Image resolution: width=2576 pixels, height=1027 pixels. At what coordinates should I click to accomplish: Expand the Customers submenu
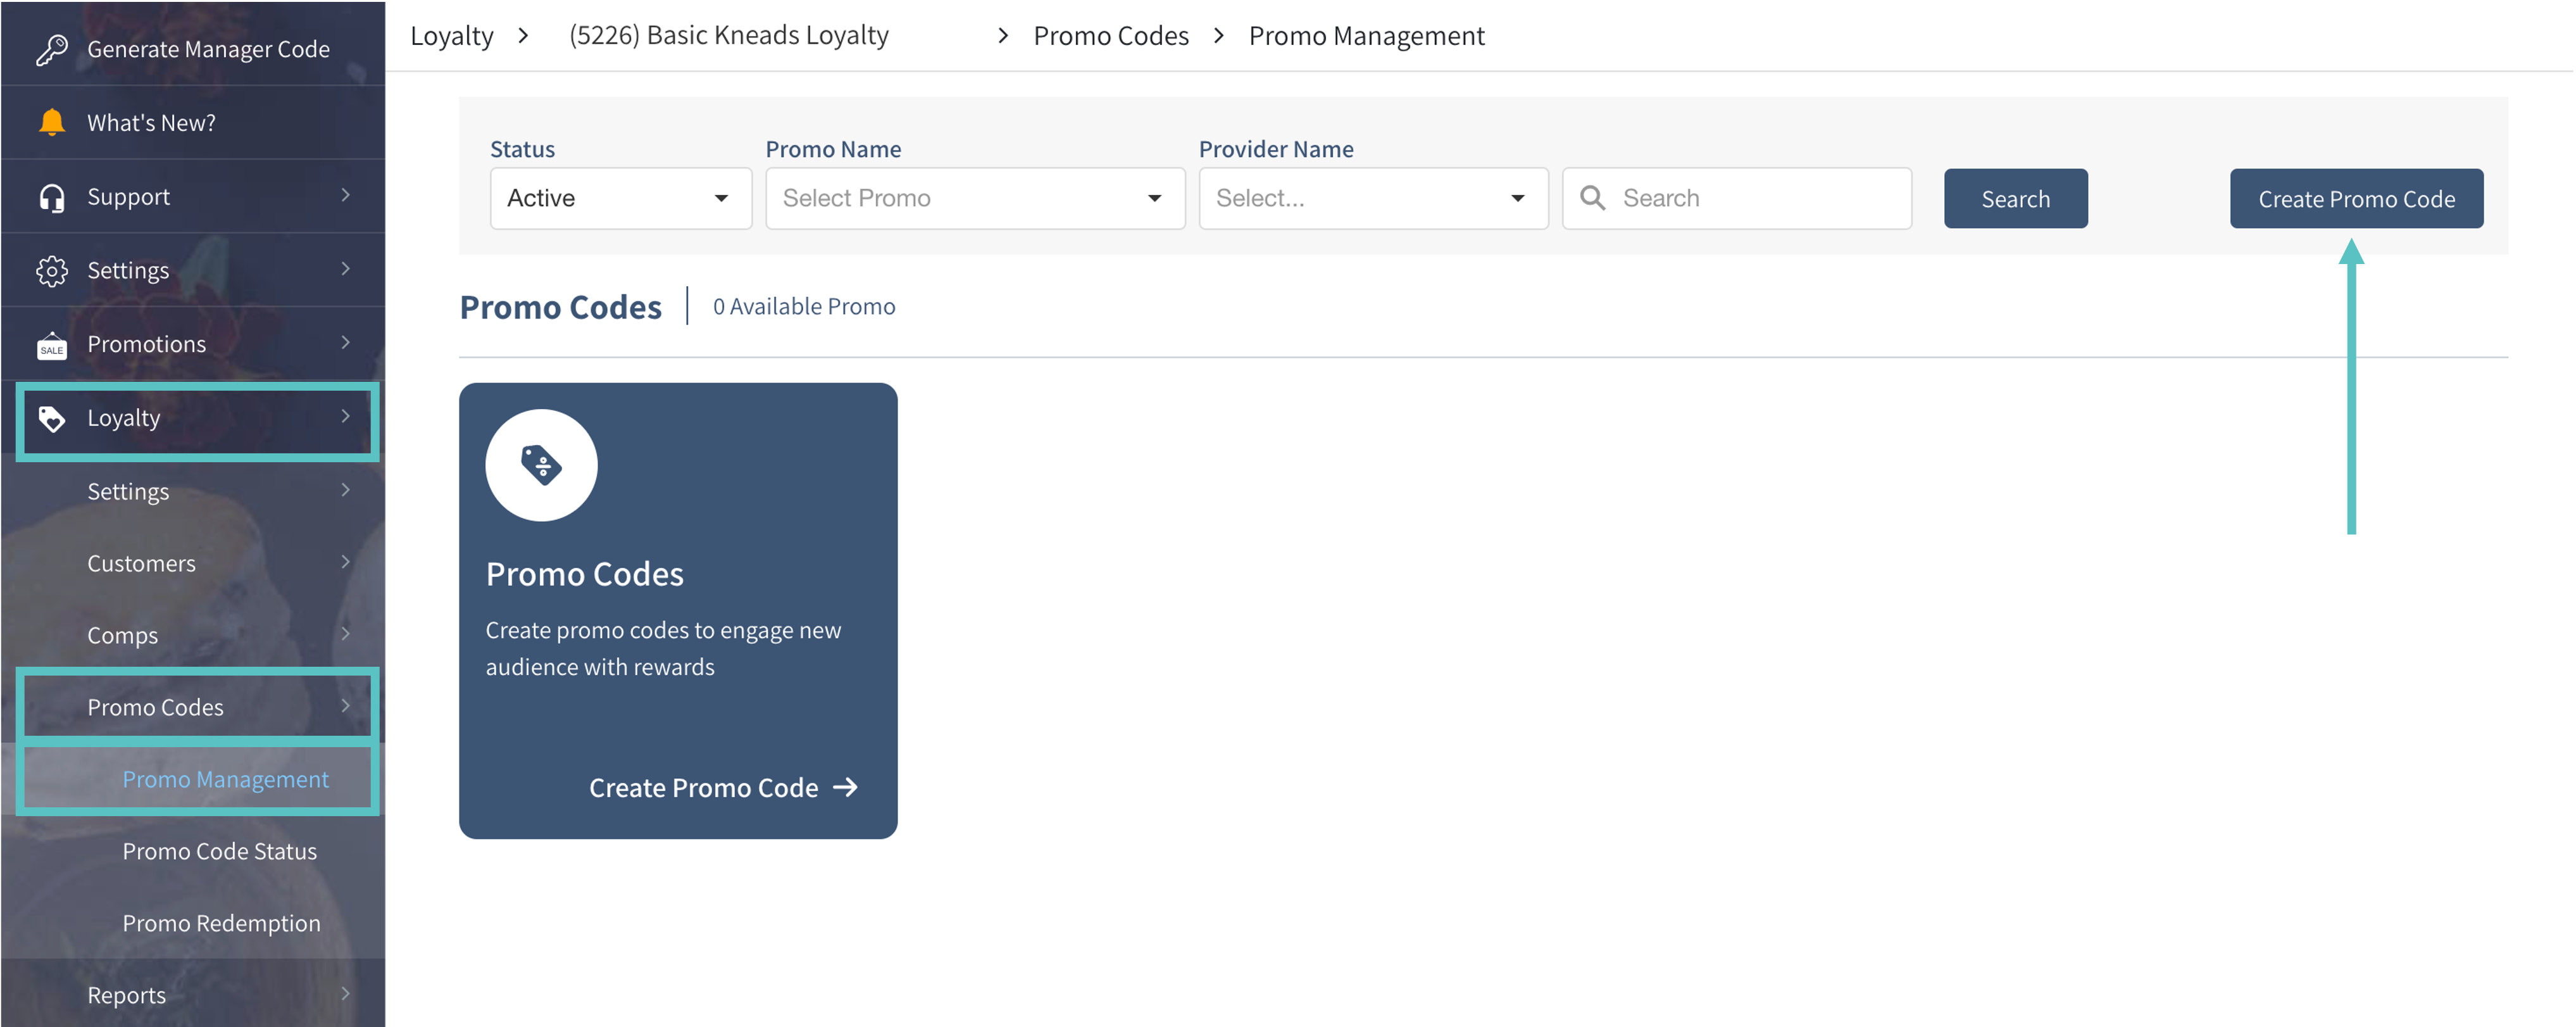pyautogui.click(x=344, y=562)
